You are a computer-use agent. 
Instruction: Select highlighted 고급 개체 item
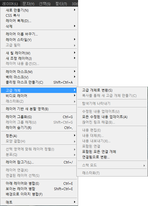[39, 90]
